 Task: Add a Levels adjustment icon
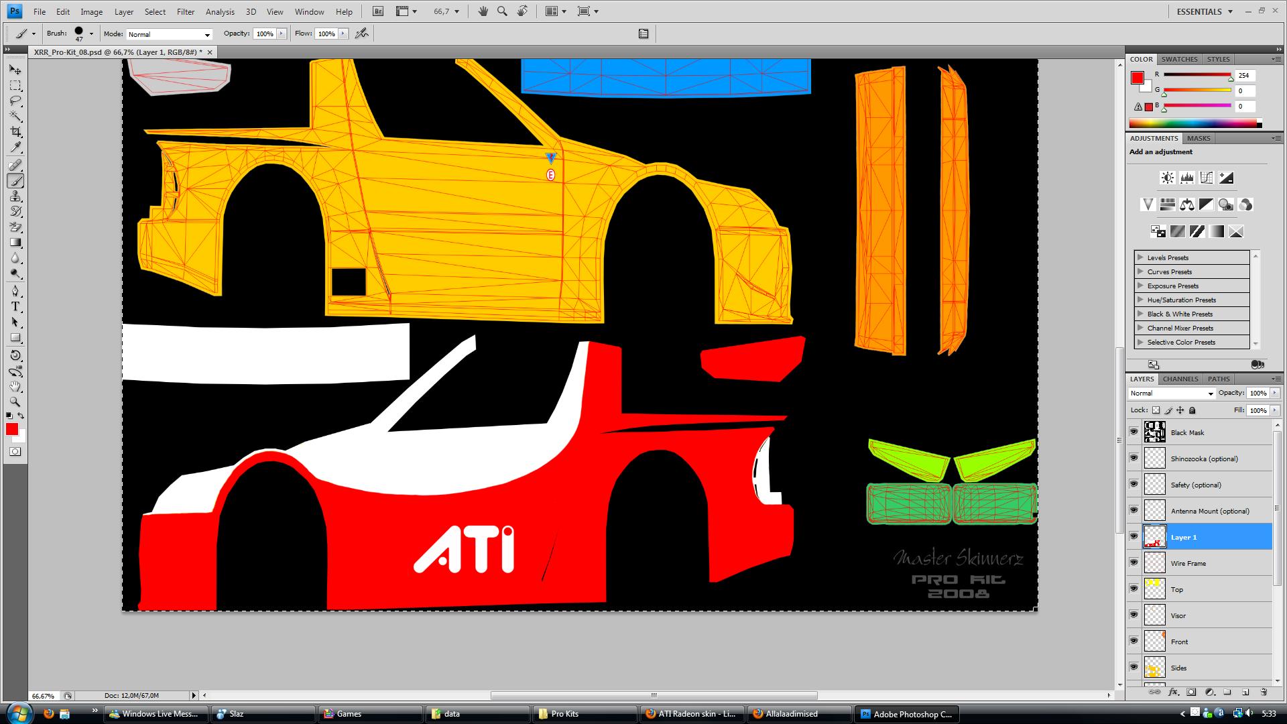tap(1186, 178)
